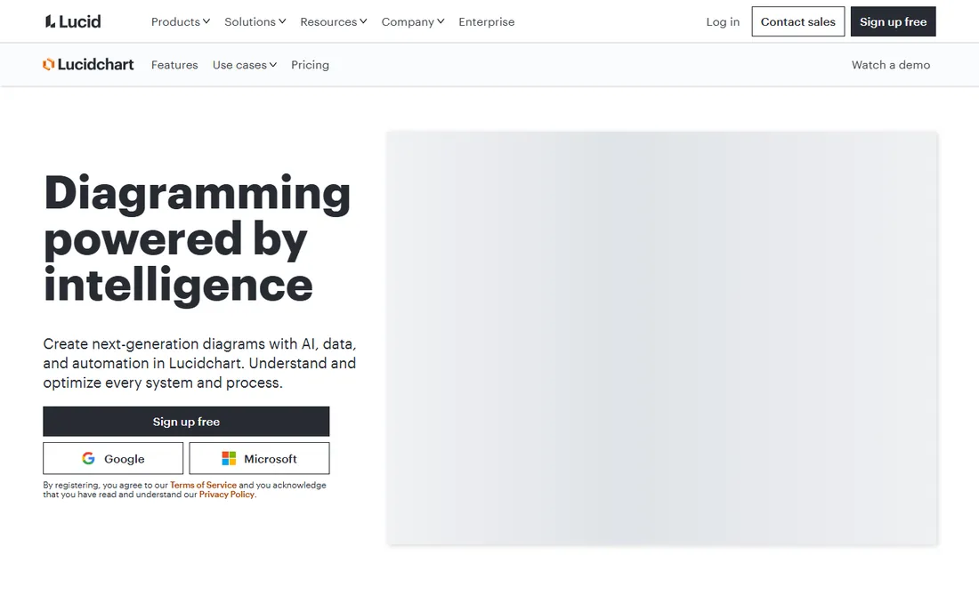Open the Features tab in Lucidchart nav
Viewport: 979px width, 612px height.
[x=174, y=65]
